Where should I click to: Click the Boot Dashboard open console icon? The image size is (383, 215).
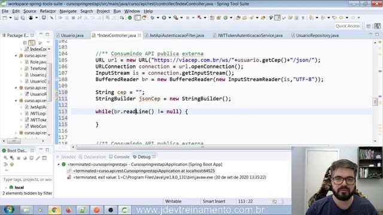point(32,158)
